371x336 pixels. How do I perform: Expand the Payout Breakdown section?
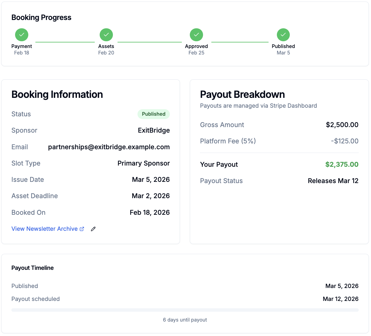coord(242,94)
